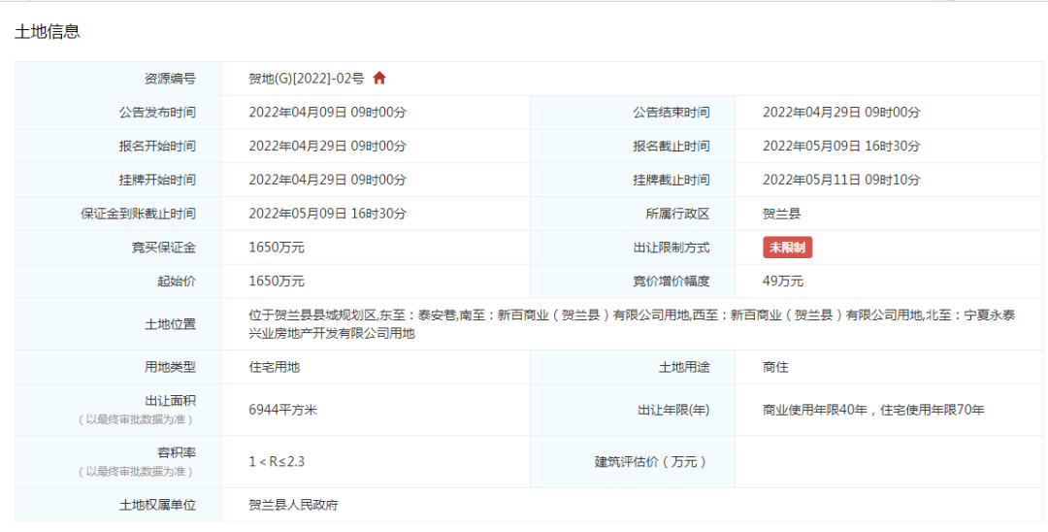Select 公告发布时间 value 2022年04月09日 09时00分
Image resolution: width=1048 pixels, height=532 pixels.
(x=328, y=113)
